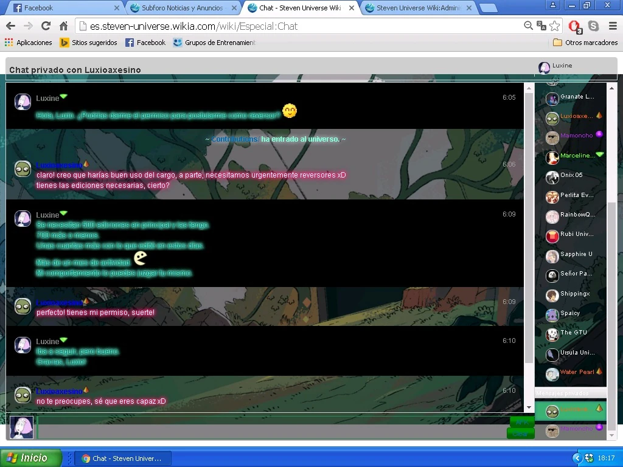Viewport: 623px width, 467px height.
Task: Click the Windows Inicio start button
Action: click(31, 458)
